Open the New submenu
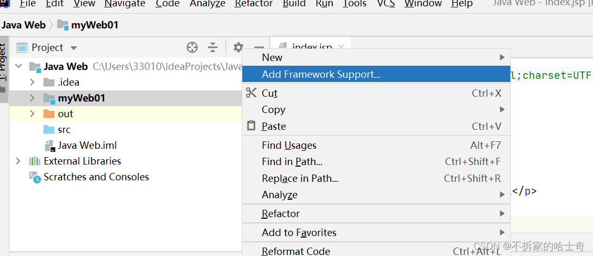The height and width of the screenshot is (256, 593). 272,57
